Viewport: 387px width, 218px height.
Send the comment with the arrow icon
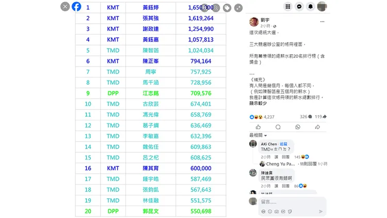point(320,211)
